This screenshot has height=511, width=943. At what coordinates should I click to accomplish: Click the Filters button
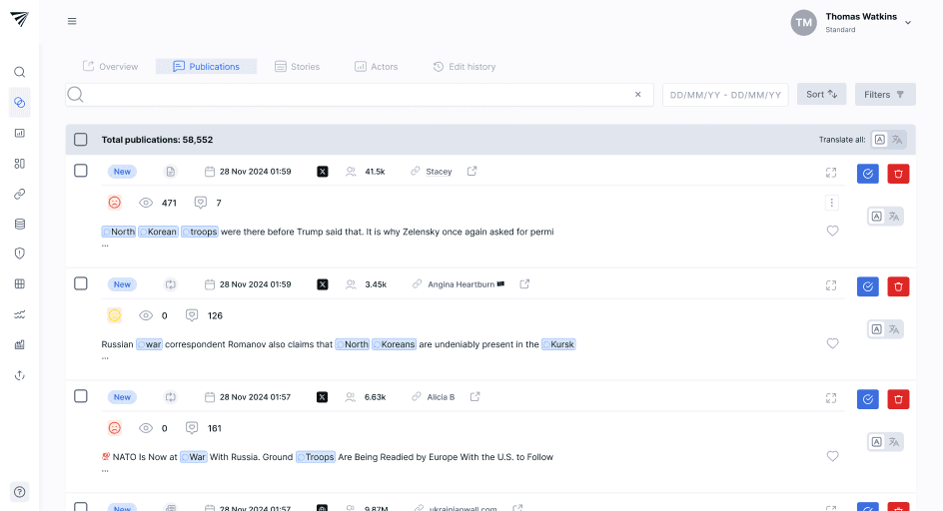(884, 95)
